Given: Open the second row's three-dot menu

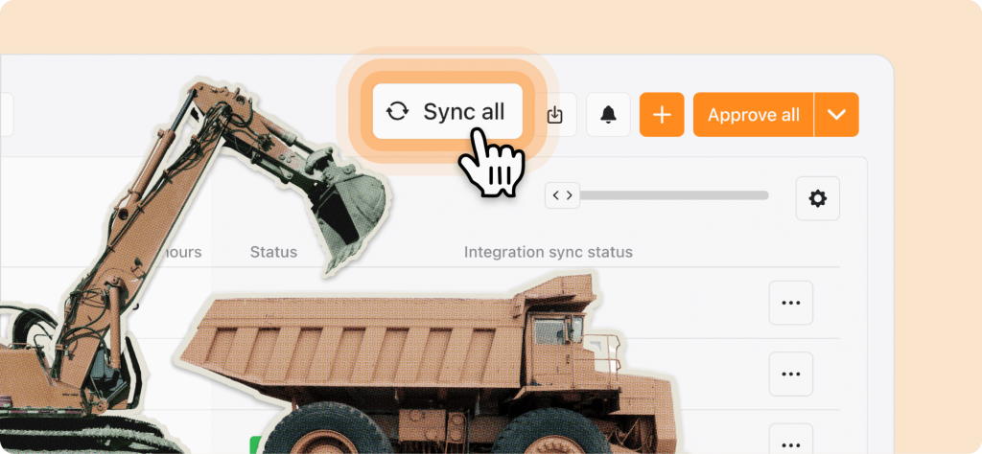Looking at the screenshot, I should [x=791, y=374].
